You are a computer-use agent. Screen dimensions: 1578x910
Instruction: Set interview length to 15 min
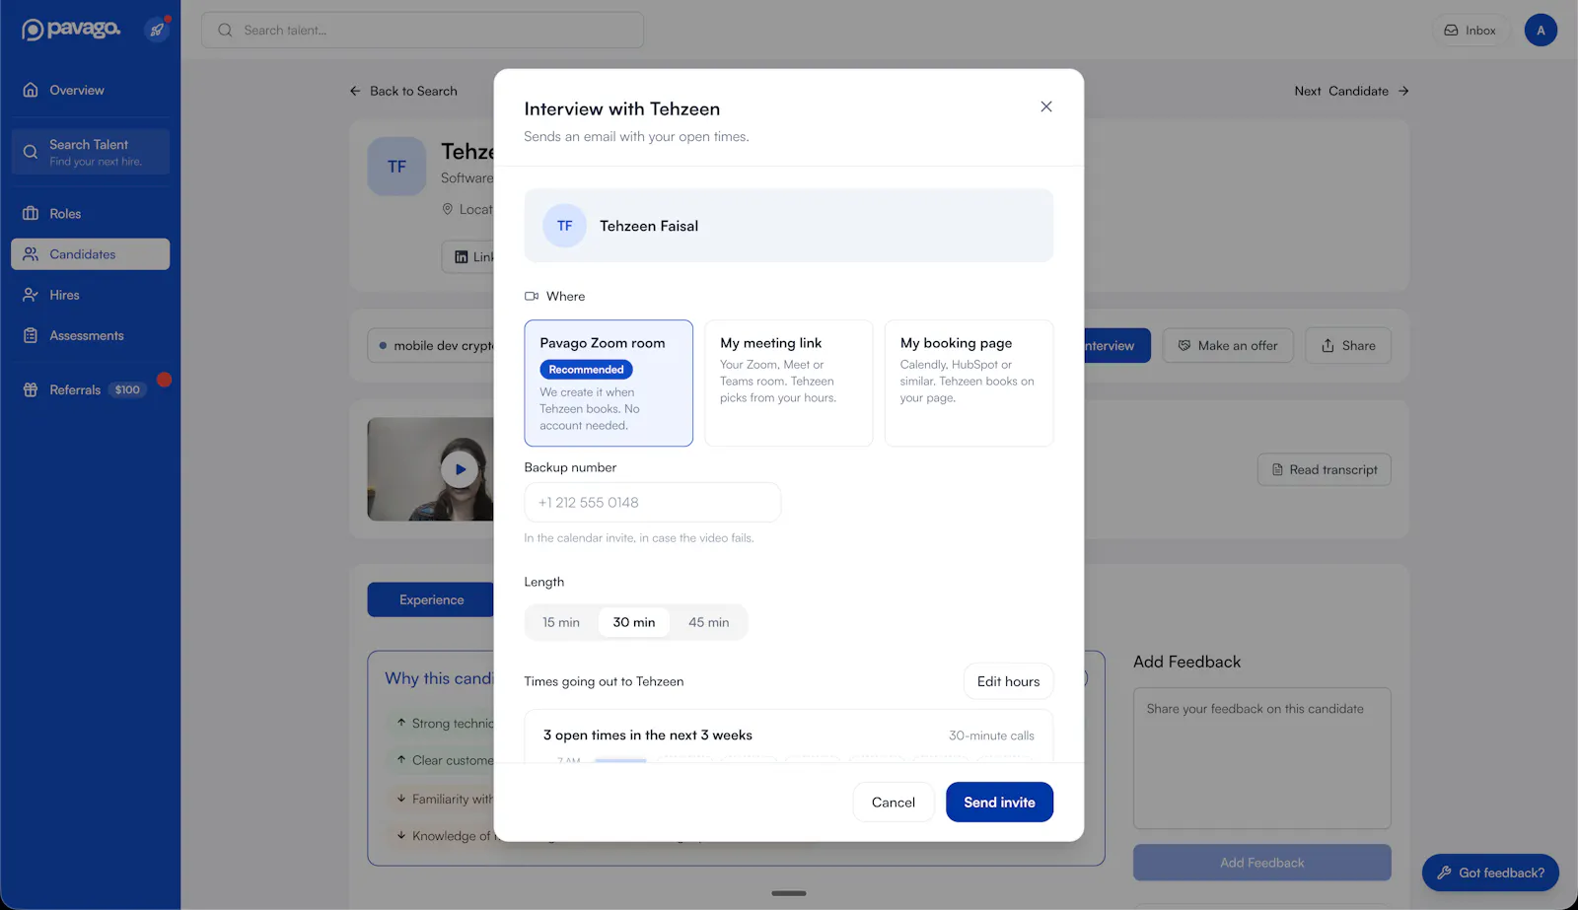click(x=561, y=622)
